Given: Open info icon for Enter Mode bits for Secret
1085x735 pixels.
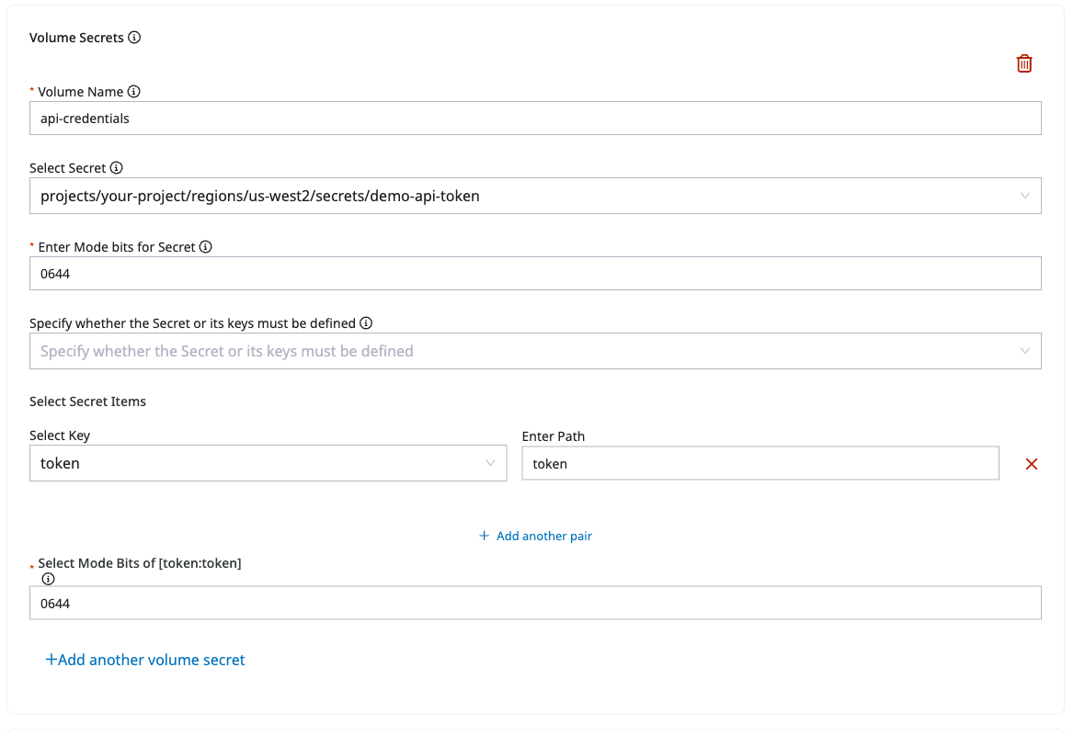Looking at the screenshot, I should (206, 247).
